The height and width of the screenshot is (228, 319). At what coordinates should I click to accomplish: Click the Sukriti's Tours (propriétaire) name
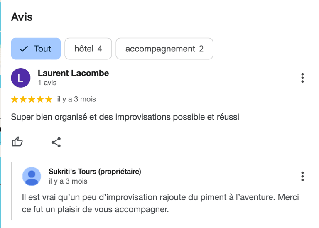point(95,172)
